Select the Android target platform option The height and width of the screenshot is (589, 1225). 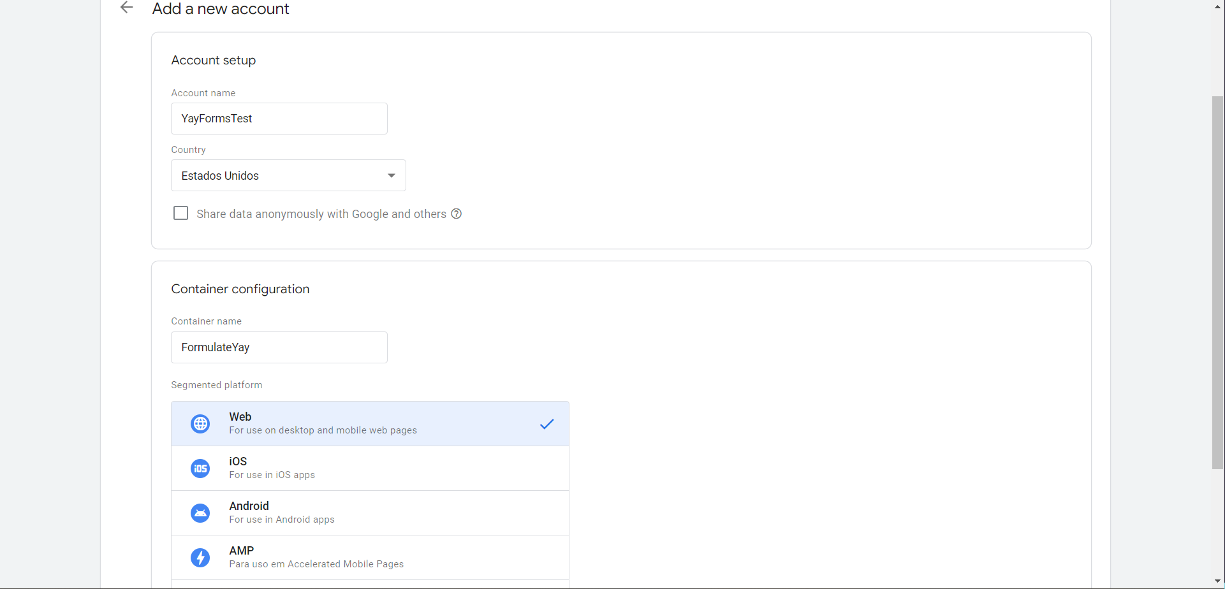click(x=370, y=513)
